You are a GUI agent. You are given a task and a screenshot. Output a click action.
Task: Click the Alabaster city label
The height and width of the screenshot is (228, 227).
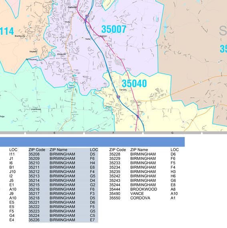click(x=72, y=7)
